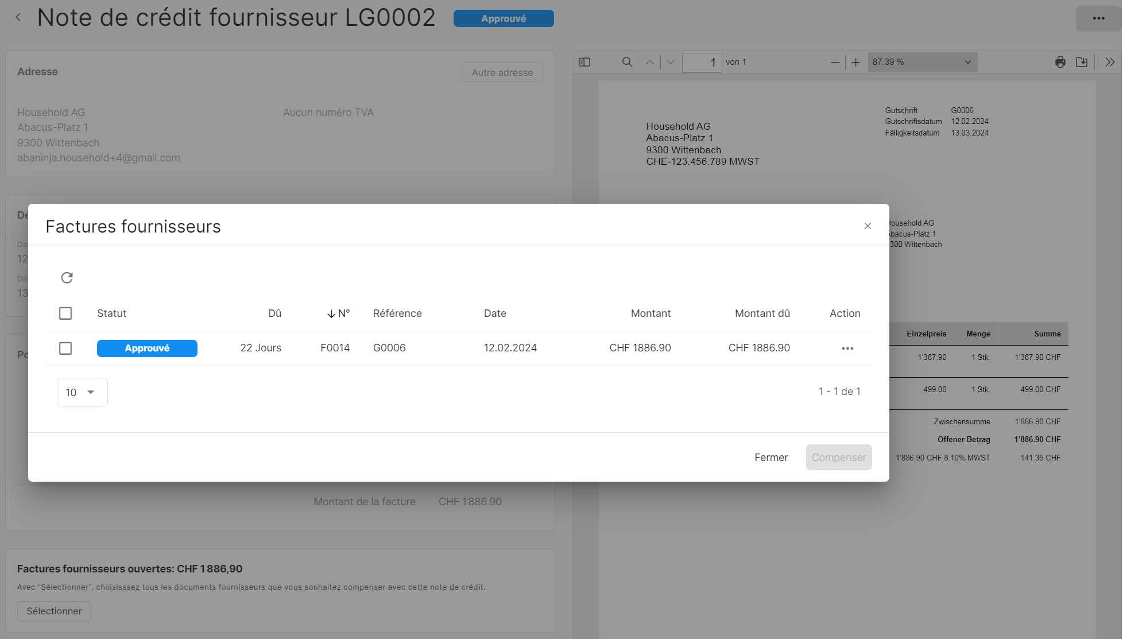Screen dimensions: 1123x639
Task: Click the PDF page number field
Action: tap(702, 62)
